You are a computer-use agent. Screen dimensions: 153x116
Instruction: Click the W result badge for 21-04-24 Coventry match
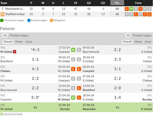(73, 98)
